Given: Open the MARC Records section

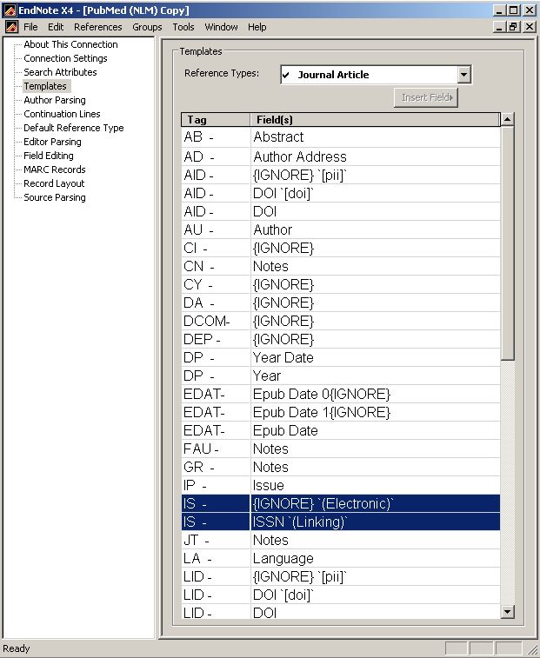Looking at the screenshot, I should coord(55,169).
